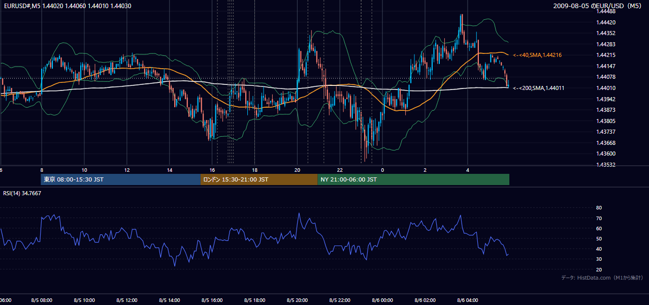The height and width of the screenshot is (305, 649).
Task: Click the 2009-08-05 EUR/USD (M5) header label
Action: point(598,6)
